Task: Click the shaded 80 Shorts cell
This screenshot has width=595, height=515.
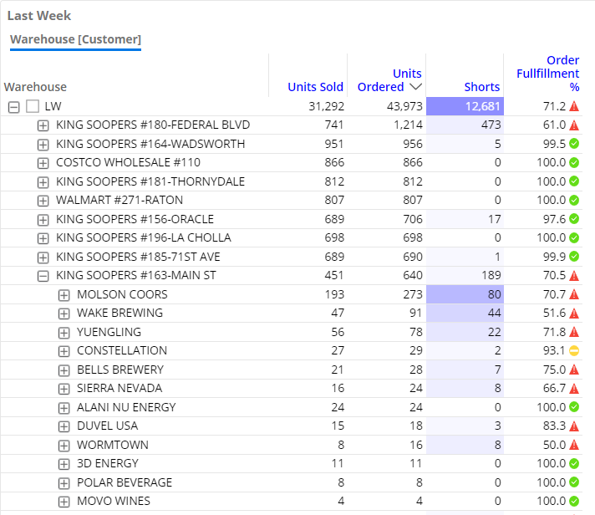Action: coord(465,294)
